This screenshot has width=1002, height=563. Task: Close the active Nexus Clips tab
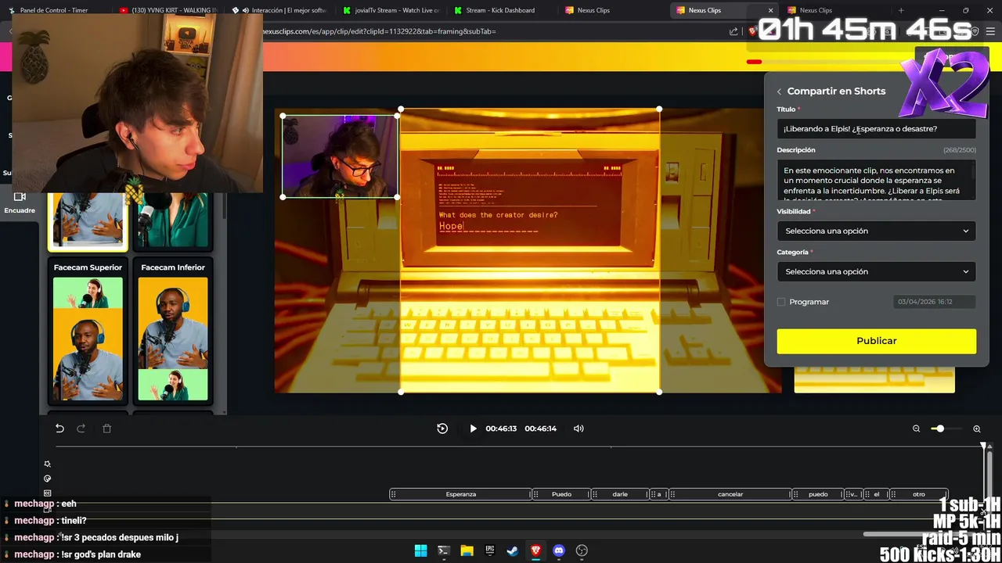771,10
